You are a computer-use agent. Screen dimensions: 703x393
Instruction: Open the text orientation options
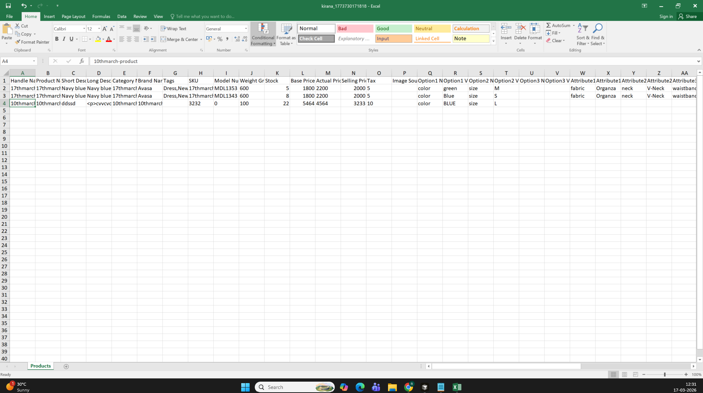[148, 28]
